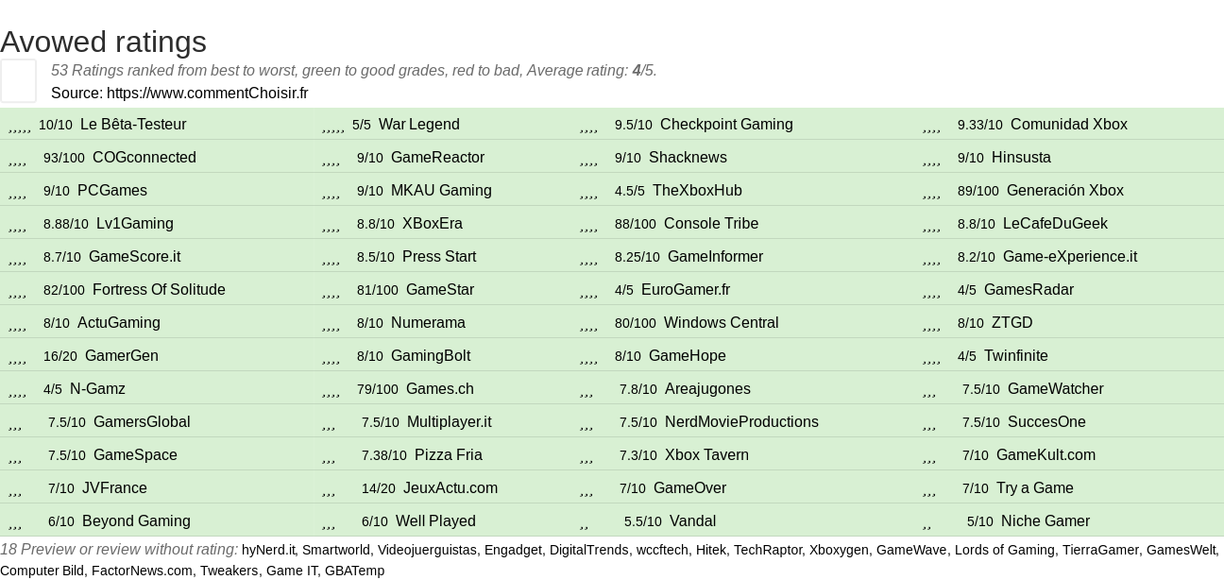Open the JeuxActu.com 14/20 review
This screenshot has height=580, width=1224.
pos(450,488)
